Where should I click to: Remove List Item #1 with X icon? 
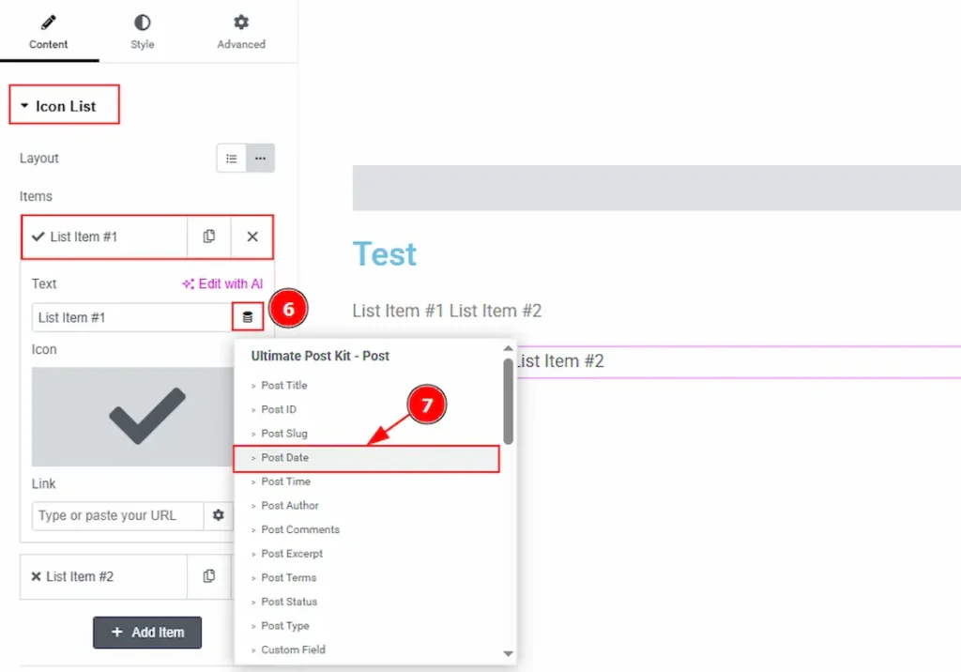(x=252, y=237)
